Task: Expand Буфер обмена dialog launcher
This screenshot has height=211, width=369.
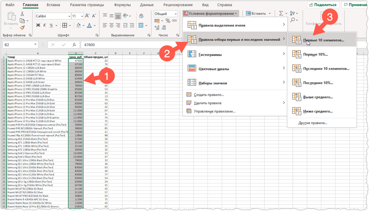Action: click(x=31, y=35)
